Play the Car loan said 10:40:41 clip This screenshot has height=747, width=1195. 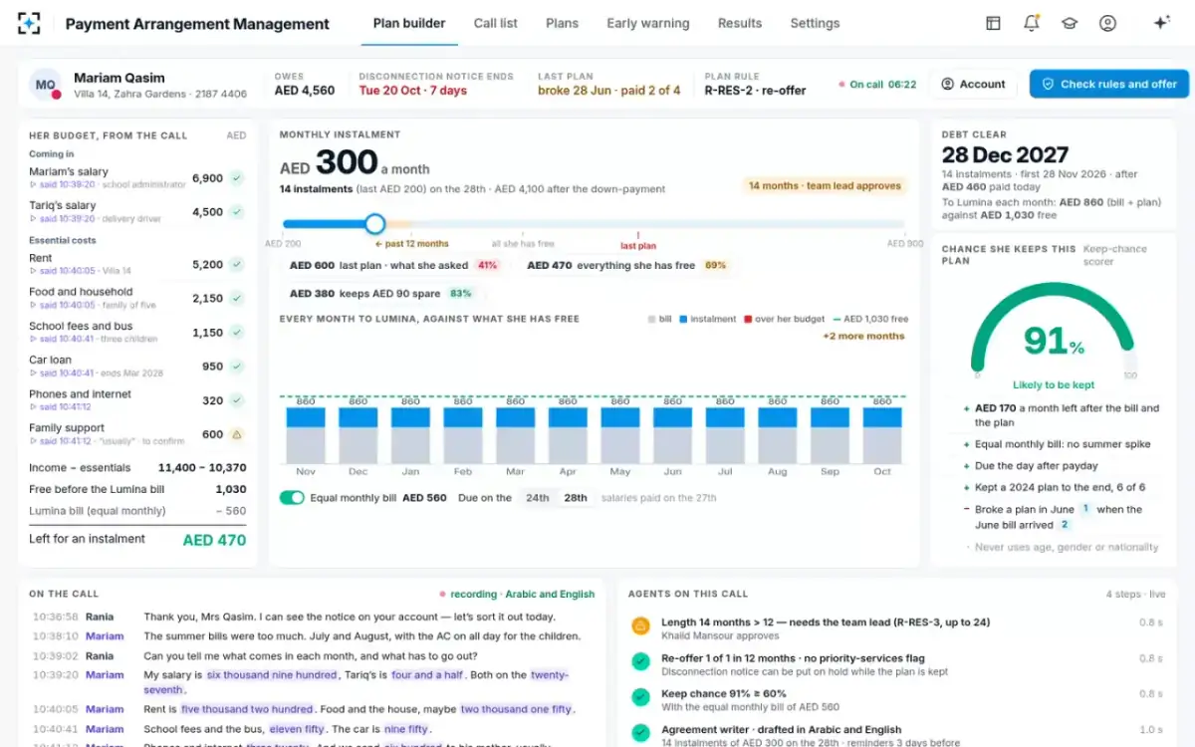62,373
